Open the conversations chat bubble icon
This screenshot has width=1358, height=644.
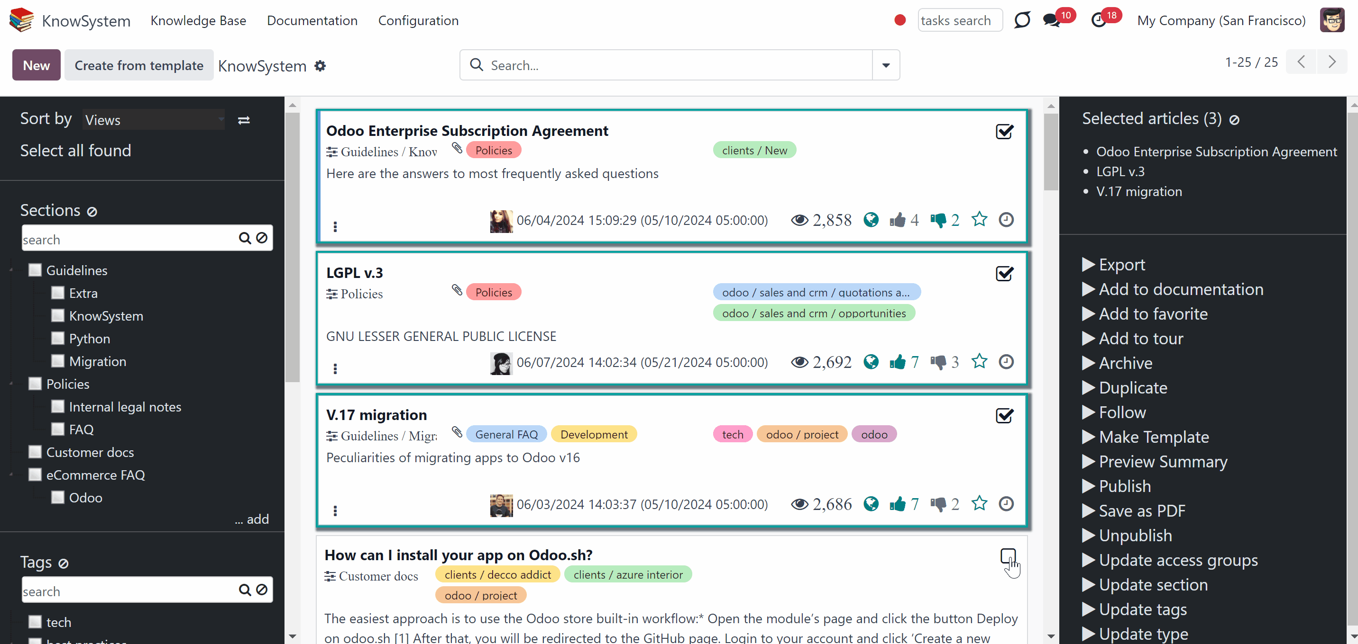coord(1051,20)
